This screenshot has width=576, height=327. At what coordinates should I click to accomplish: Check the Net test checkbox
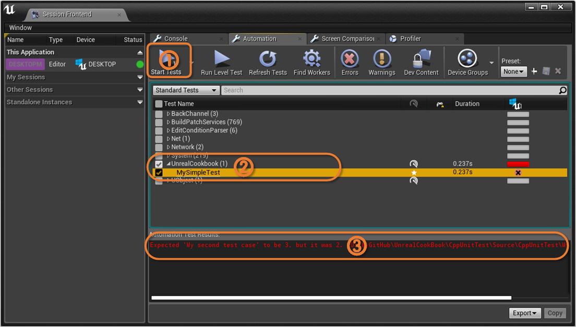coord(159,139)
